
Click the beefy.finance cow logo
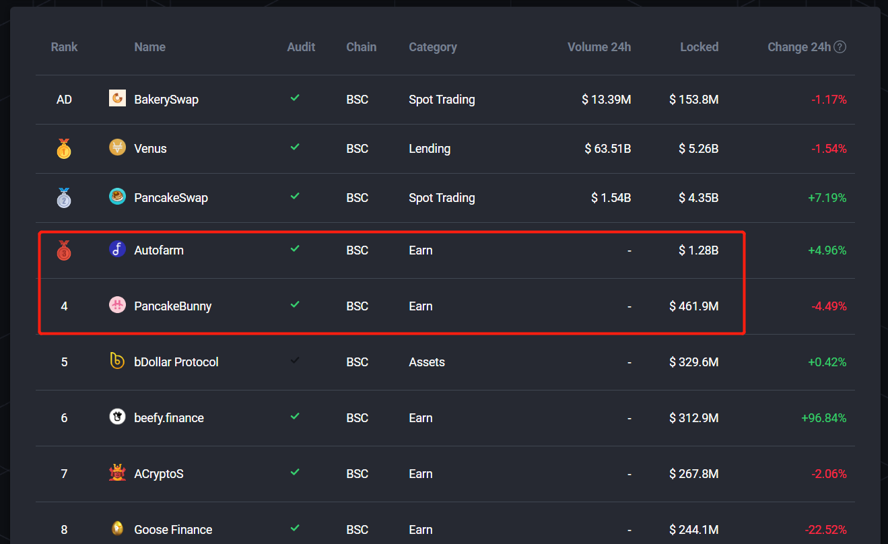tap(117, 417)
